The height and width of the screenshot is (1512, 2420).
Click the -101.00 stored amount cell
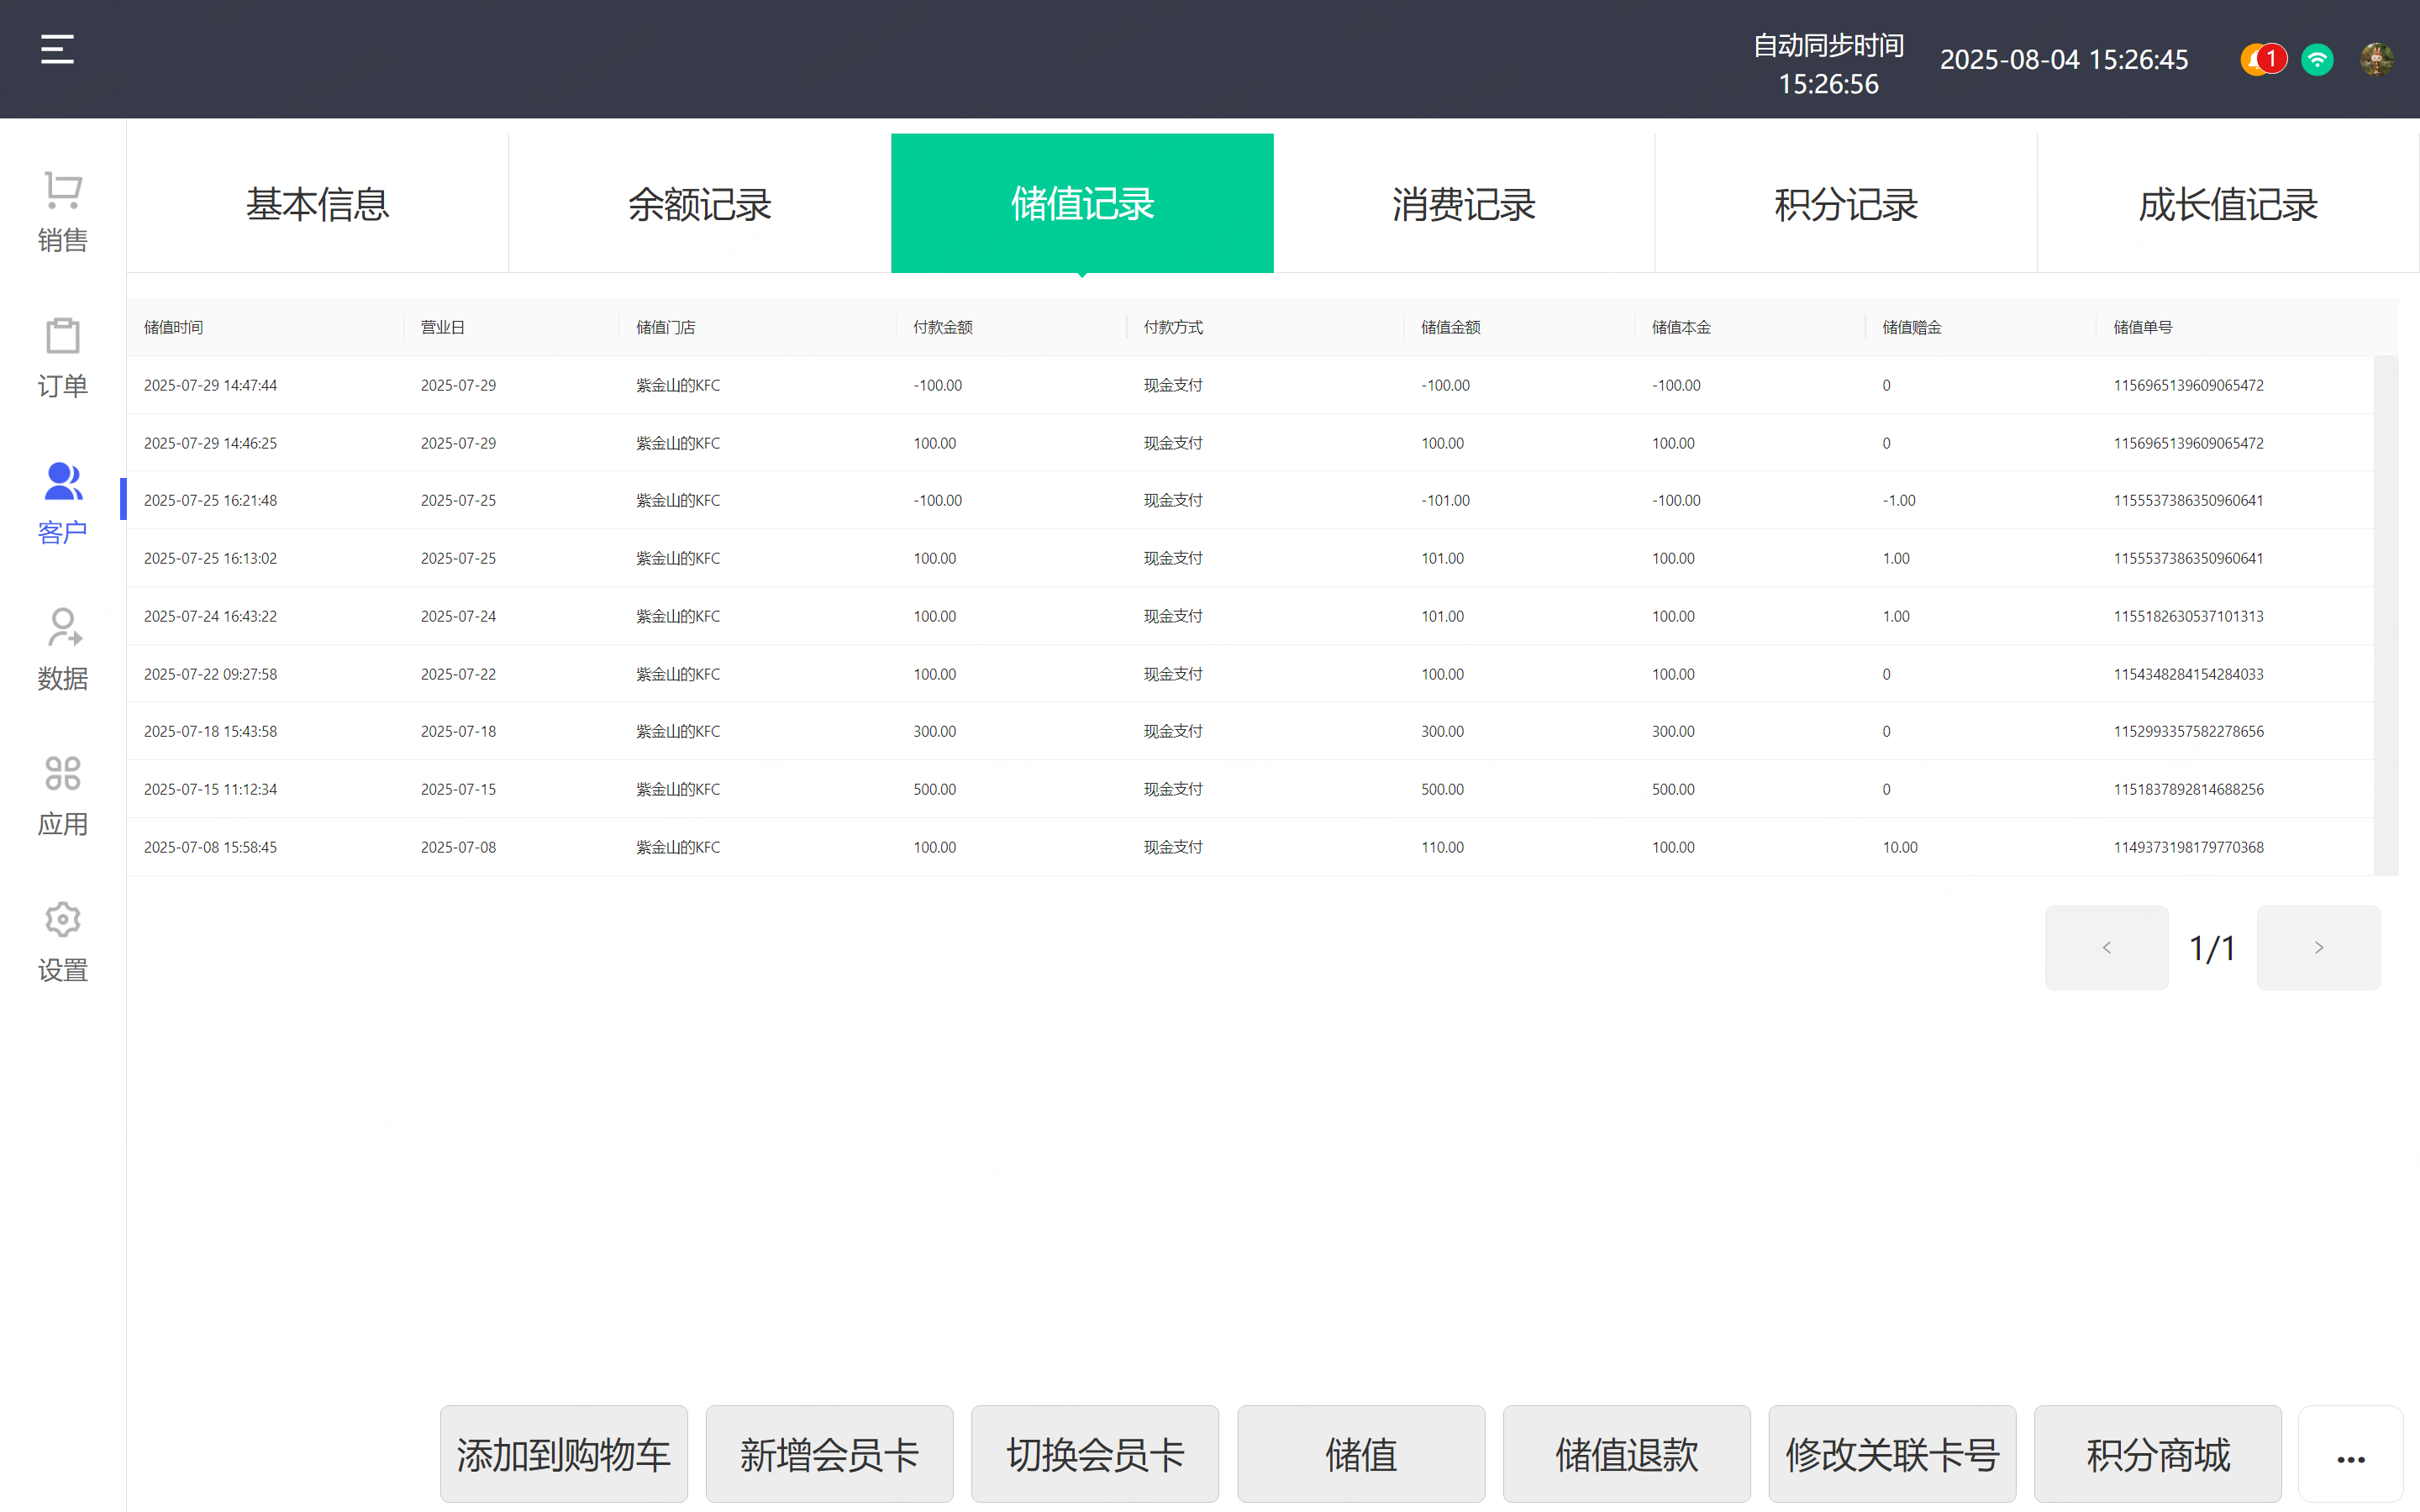click(1445, 500)
